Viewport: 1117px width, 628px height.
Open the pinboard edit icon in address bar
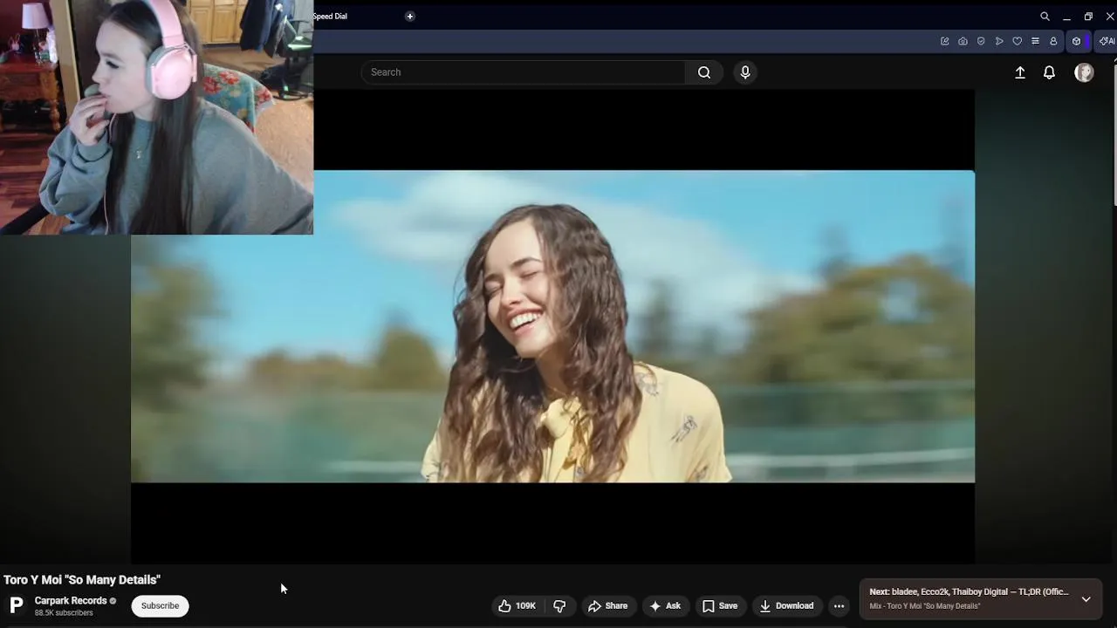click(x=944, y=41)
